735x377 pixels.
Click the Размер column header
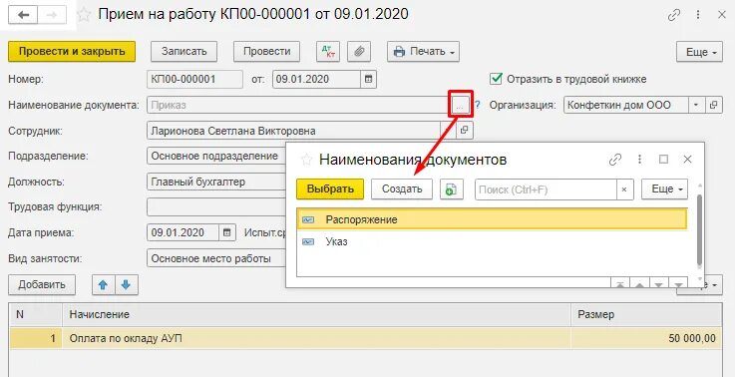pyautogui.click(x=646, y=314)
